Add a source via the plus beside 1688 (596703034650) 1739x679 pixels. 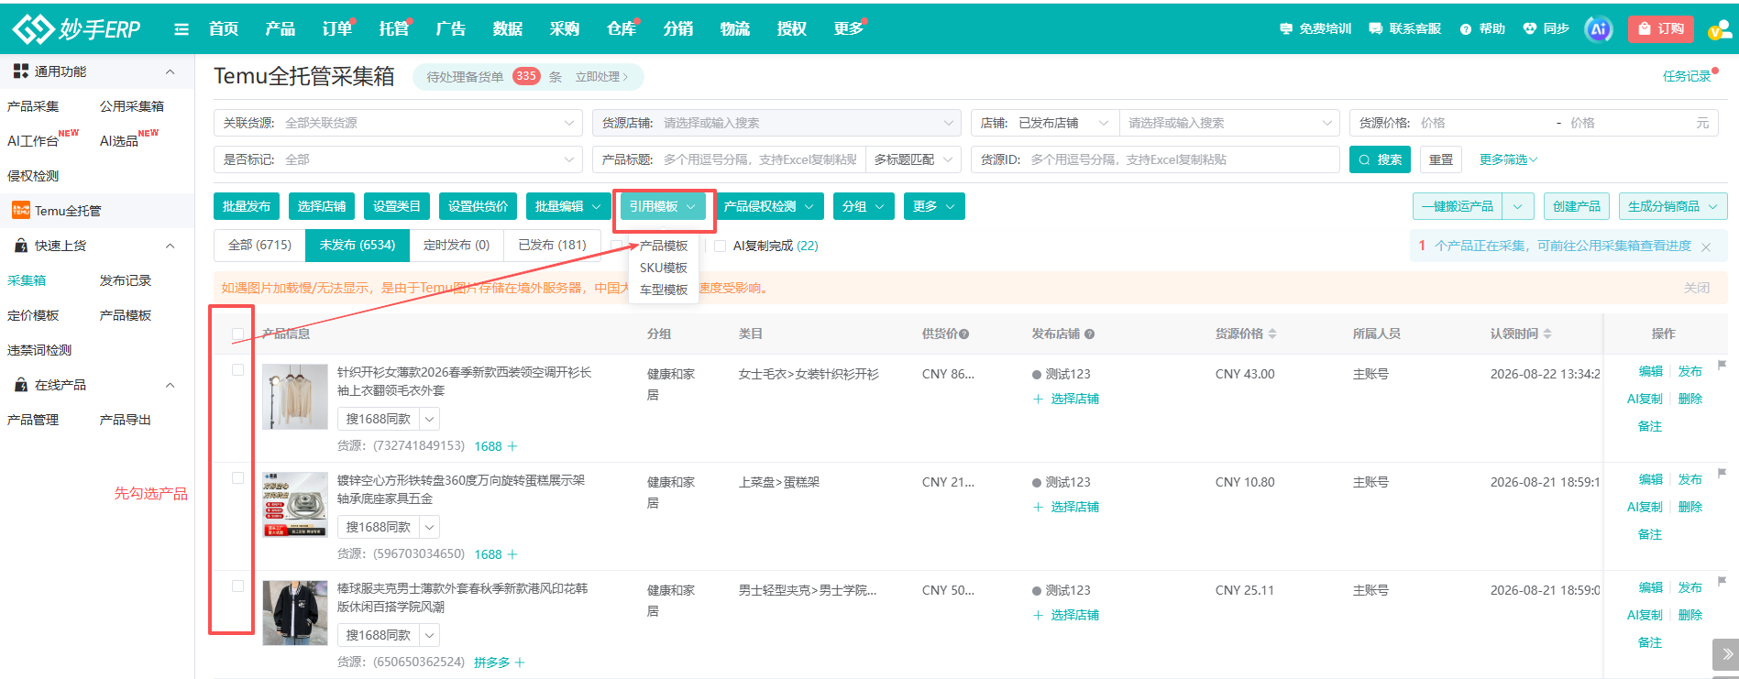(x=512, y=554)
